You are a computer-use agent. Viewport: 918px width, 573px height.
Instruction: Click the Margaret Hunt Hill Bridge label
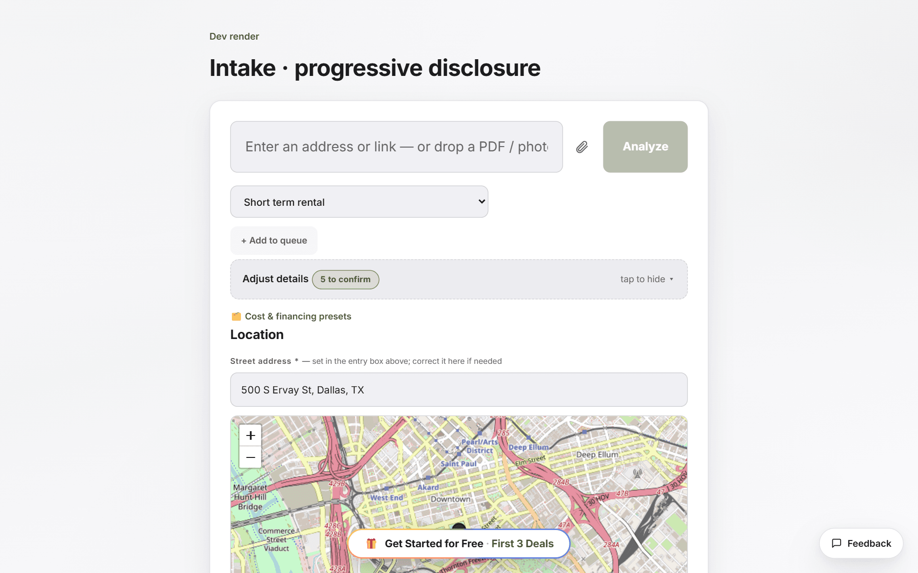click(x=250, y=497)
